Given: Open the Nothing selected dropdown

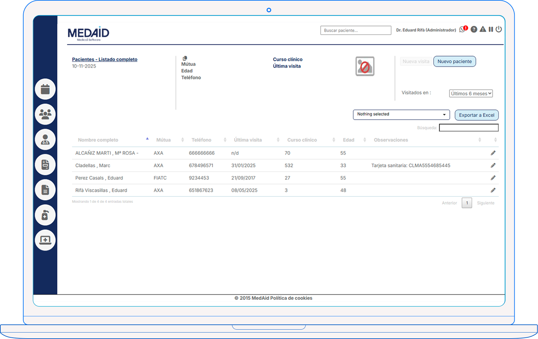Looking at the screenshot, I should [401, 115].
